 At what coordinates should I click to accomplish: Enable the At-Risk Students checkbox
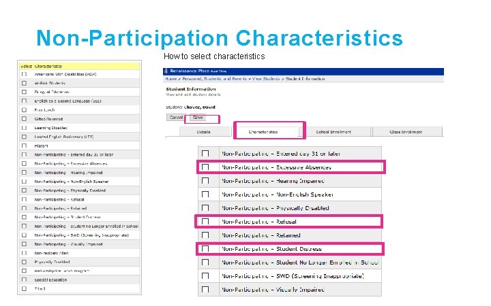coord(25,83)
